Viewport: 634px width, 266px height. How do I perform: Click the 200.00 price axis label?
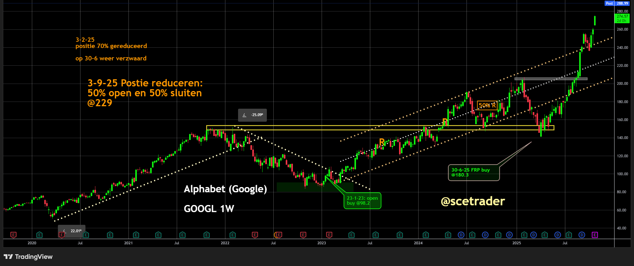click(x=622, y=84)
